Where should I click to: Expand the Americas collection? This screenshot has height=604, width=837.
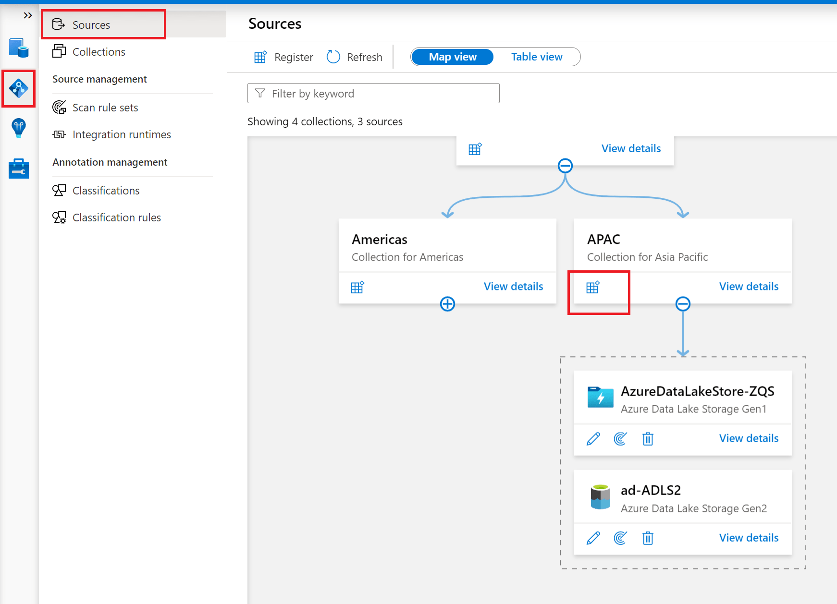[447, 303]
